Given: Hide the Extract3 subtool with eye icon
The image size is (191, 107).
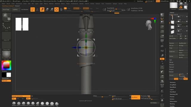Looking at the screenshot, I should click(x=187, y=31).
